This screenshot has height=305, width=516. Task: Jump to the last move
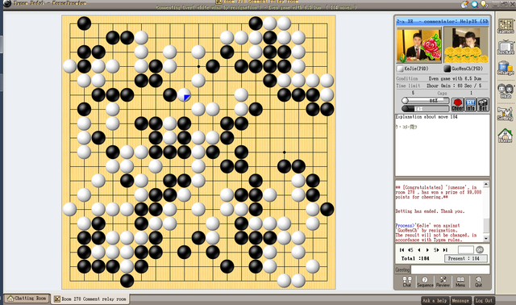(445, 250)
